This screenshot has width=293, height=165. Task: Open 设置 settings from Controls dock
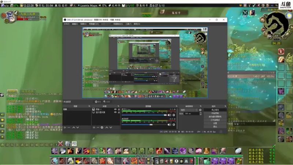[215, 123]
